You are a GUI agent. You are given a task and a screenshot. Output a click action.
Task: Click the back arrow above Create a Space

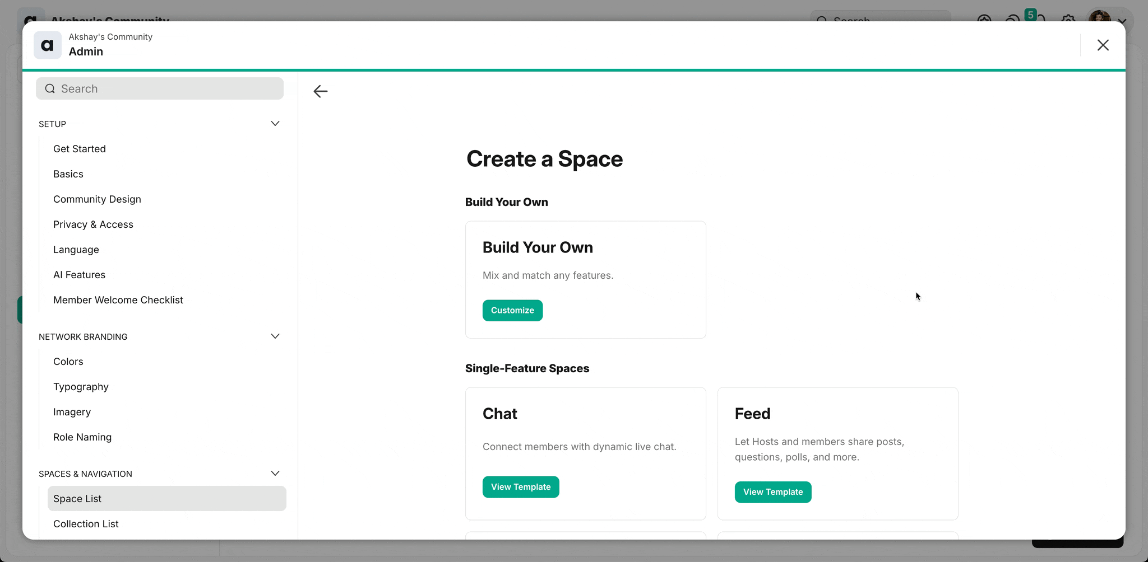[320, 91]
